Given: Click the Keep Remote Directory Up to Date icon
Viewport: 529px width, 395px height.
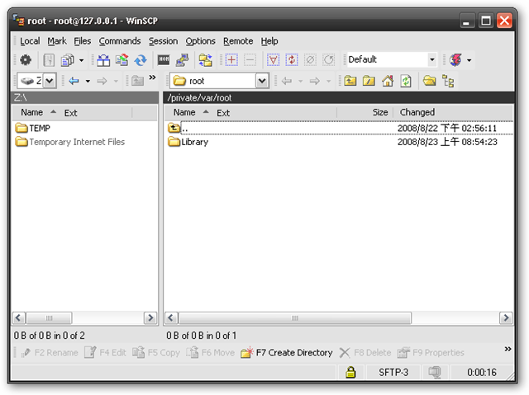Looking at the screenshot, I should 141,60.
